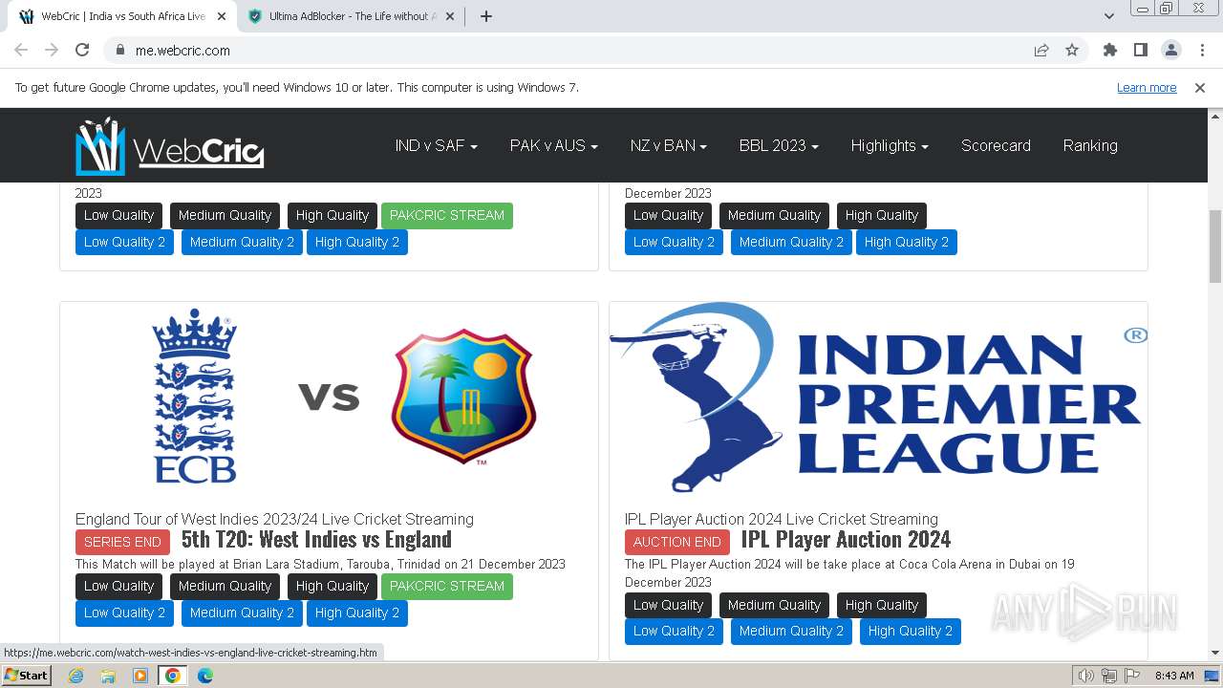Close the WebCric browser tab
Image resolution: width=1223 pixels, height=688 pixels.
coord(222,16)
